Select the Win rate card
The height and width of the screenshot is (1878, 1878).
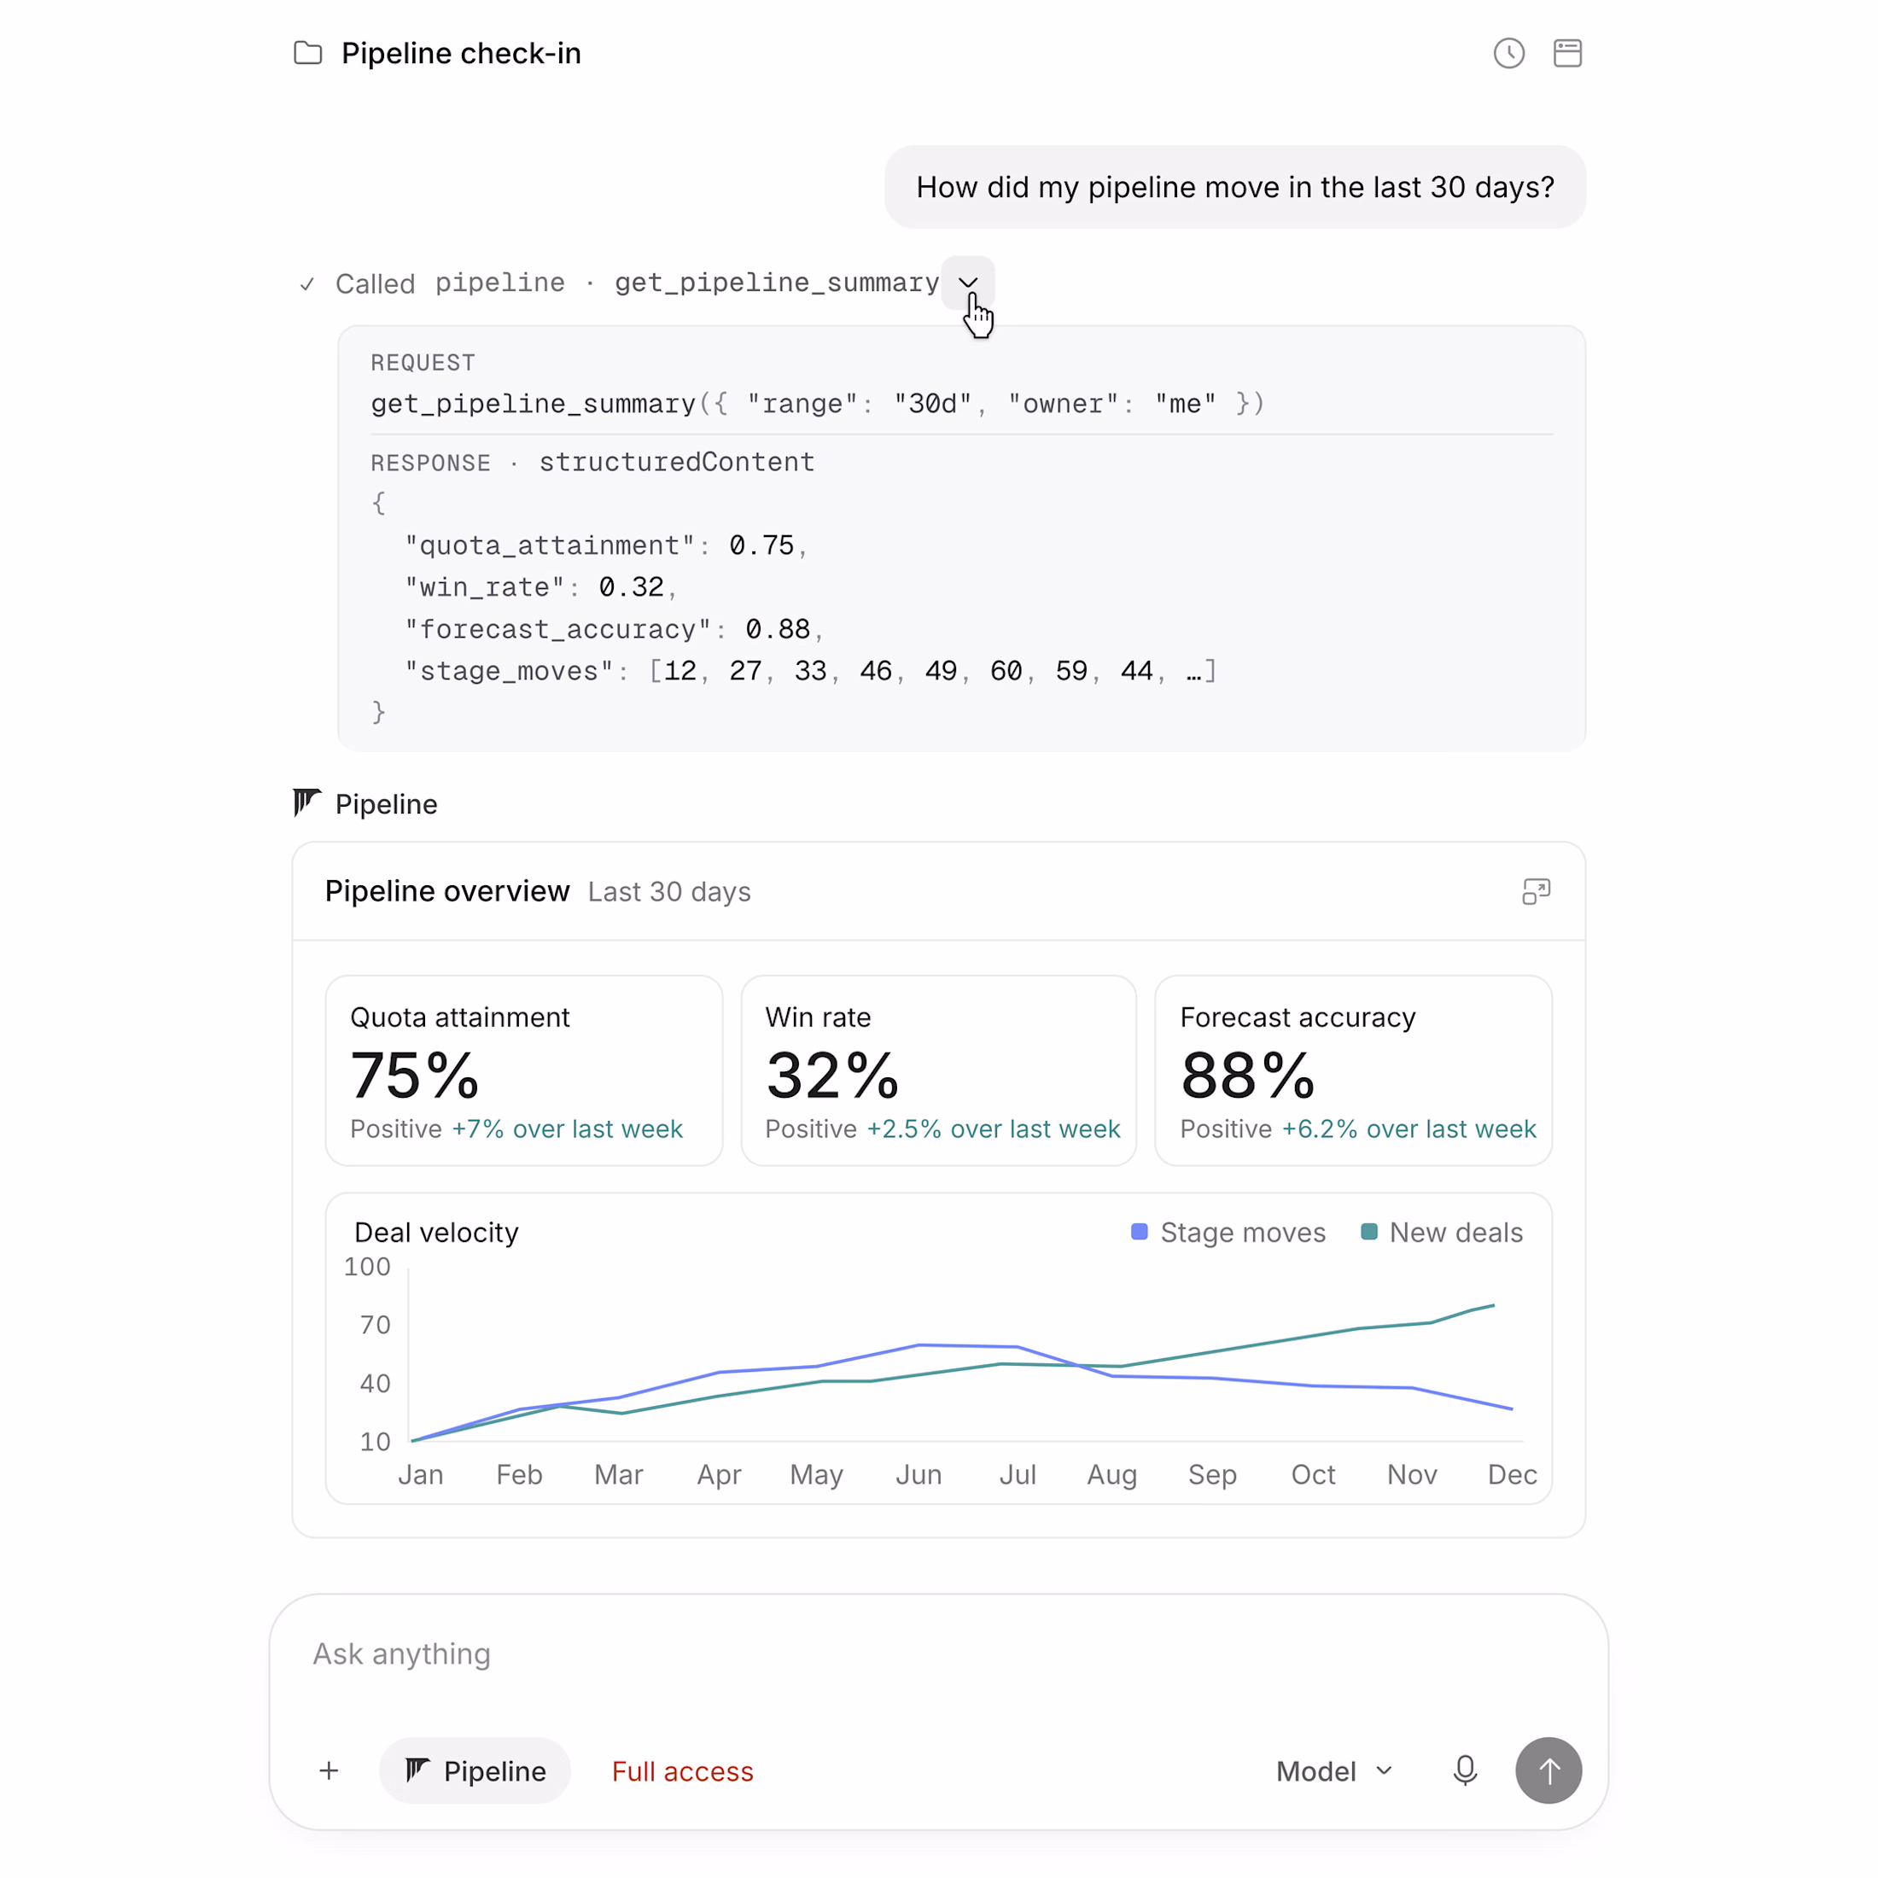tap(938, 1070)
